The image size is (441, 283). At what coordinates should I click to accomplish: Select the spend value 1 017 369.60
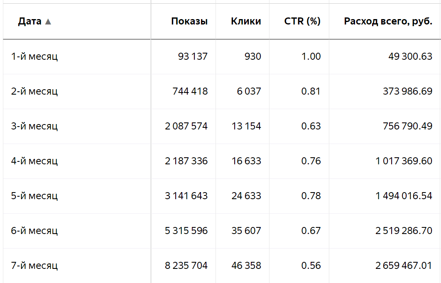404,161
